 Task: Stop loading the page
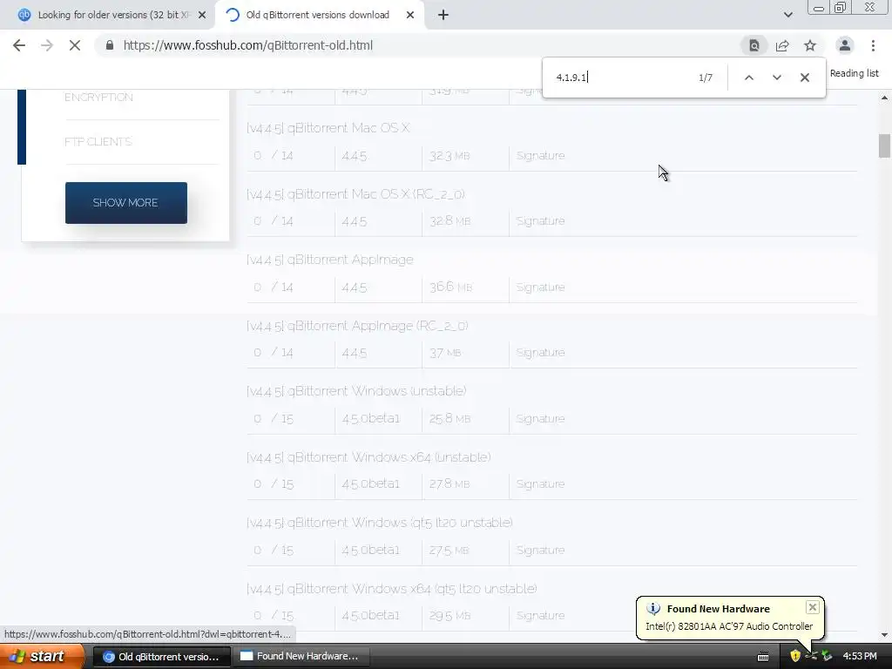click(75, 45)
